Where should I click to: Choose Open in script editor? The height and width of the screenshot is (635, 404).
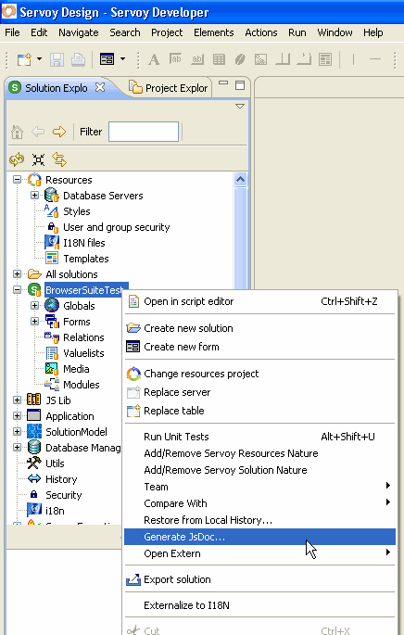point(259,301)
